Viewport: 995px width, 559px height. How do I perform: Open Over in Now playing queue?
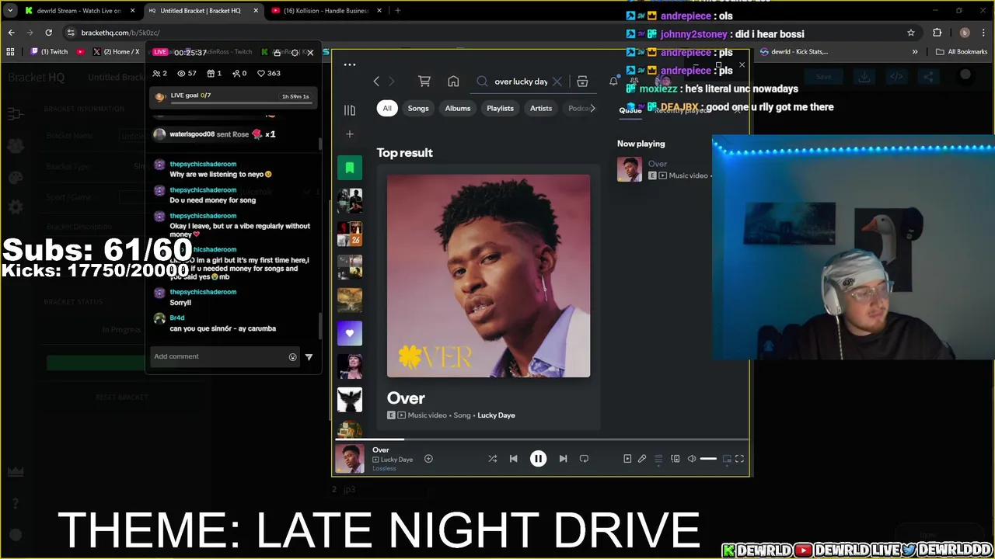(665, 169)
